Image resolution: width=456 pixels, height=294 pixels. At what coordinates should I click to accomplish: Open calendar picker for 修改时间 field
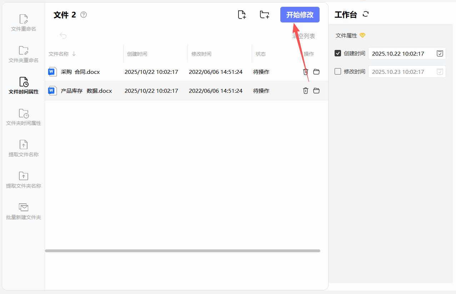pos(440,72)
